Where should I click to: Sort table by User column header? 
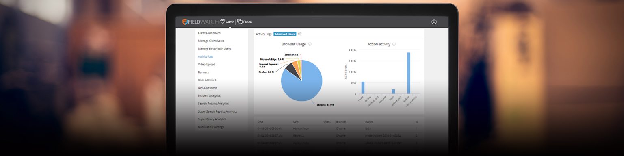pos(296,121)
